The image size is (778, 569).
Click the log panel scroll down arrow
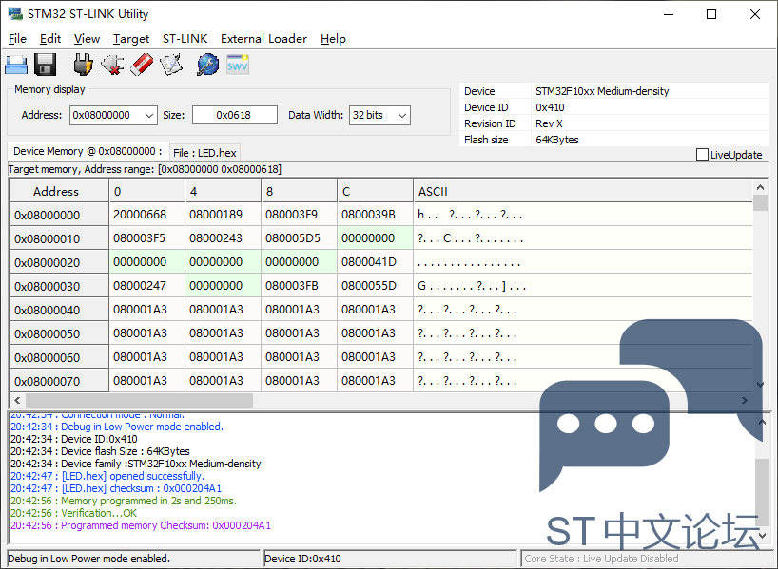pyautogui.click(x=763, y=535)
